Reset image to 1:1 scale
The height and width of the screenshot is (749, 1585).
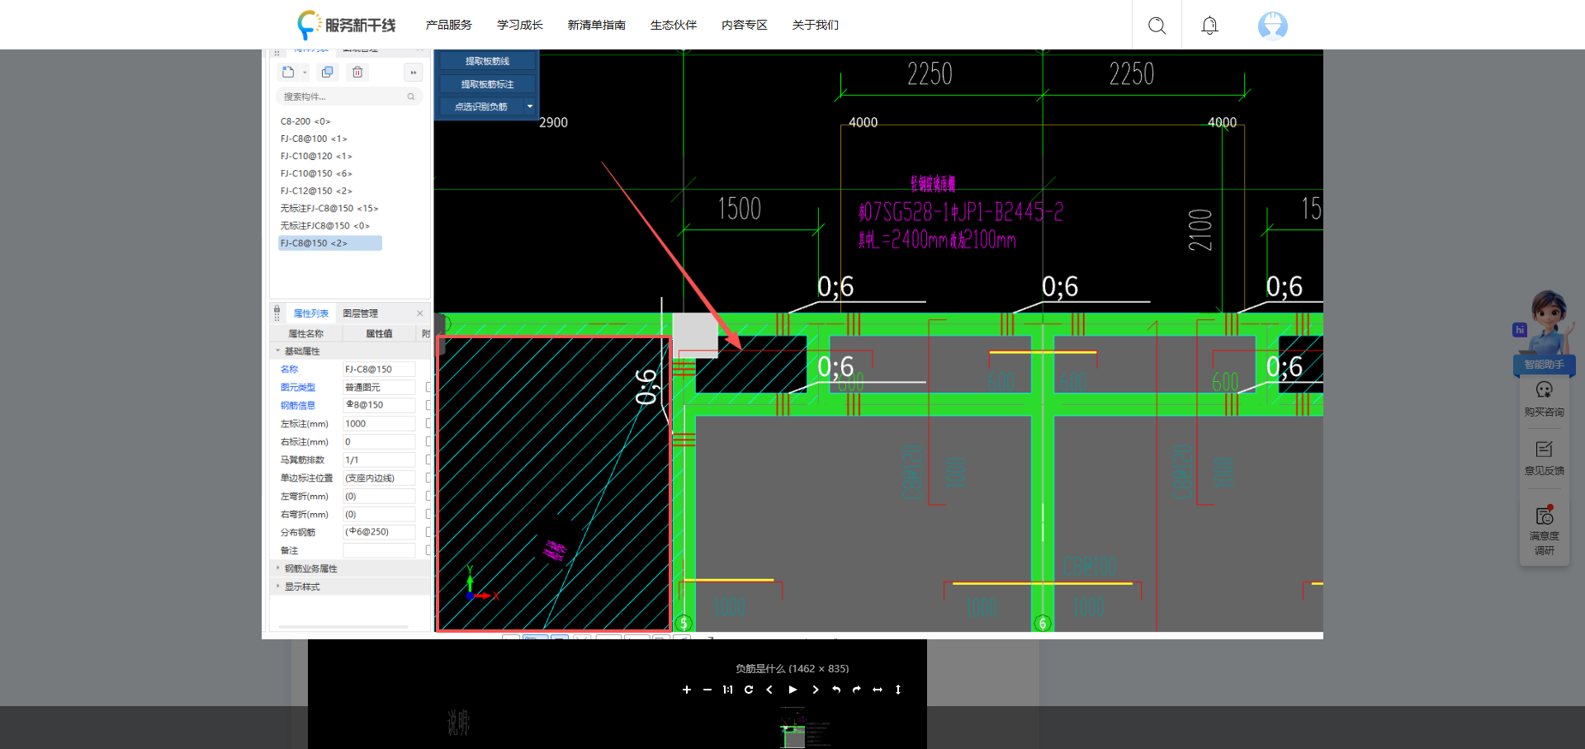[x=728, y=690]
